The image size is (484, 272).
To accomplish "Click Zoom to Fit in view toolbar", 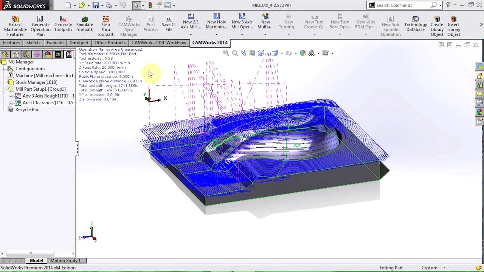I will click(x=226, y=53).
